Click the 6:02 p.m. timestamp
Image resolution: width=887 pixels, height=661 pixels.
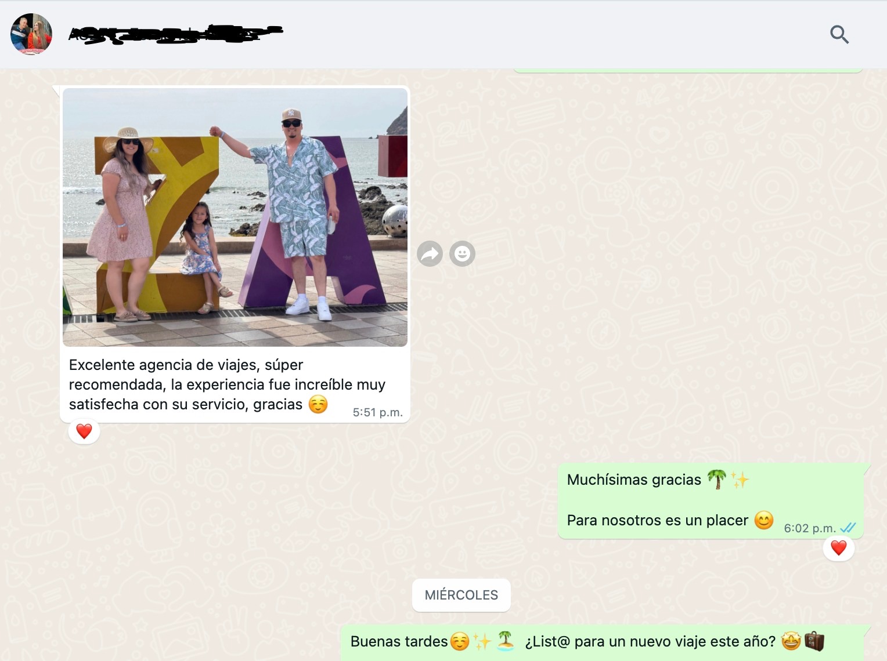tap(809, 528)
